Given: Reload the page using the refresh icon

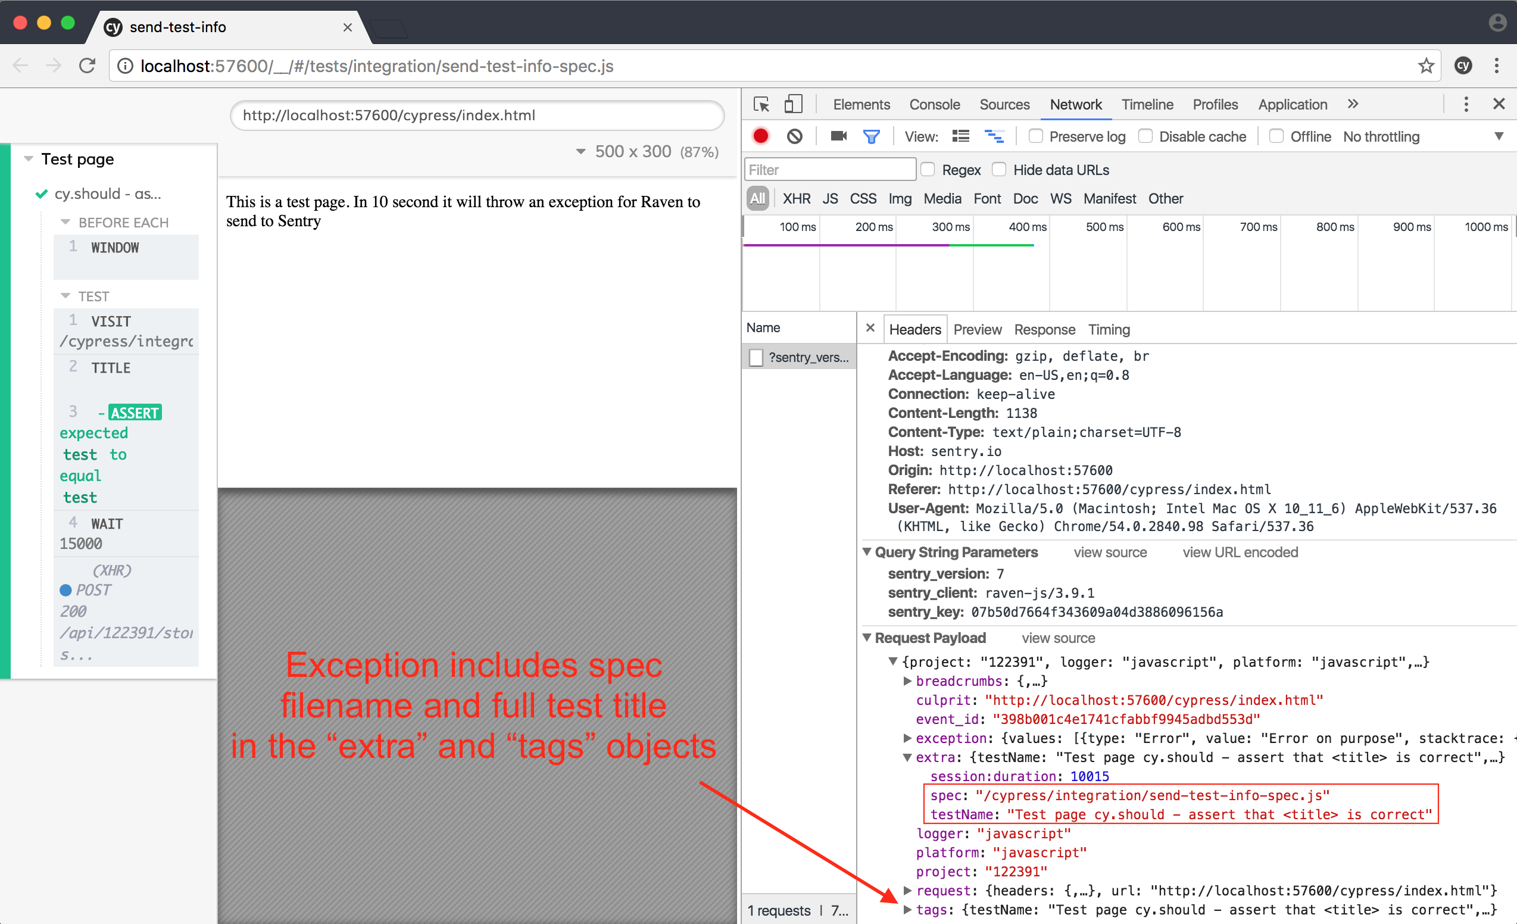Looking at the screenshot, I should (88, 66).
